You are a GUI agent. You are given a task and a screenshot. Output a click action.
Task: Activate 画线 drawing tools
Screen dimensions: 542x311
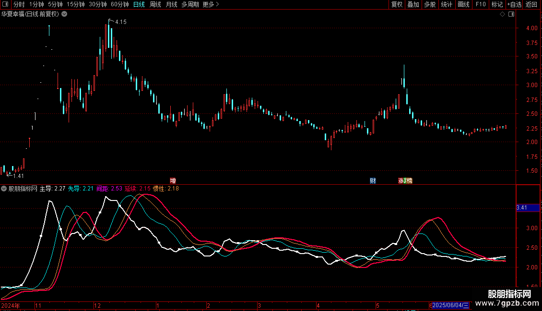coord(463,4)
